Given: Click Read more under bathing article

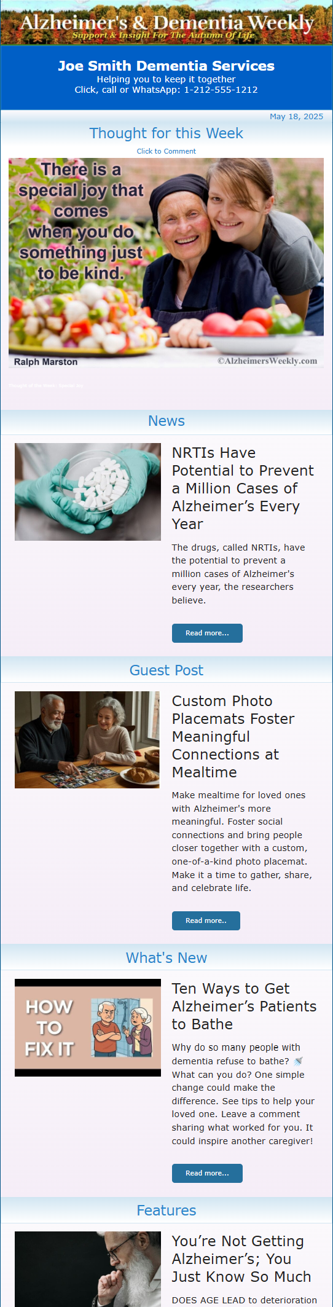Looking at the screenshot, I should click(x=207, y=1173).
